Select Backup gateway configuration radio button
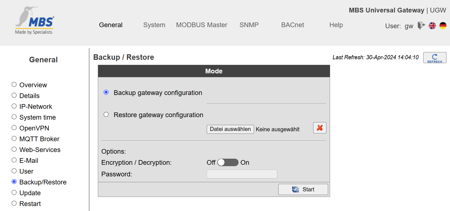This screenshot has height=211, width=450. 106,92
